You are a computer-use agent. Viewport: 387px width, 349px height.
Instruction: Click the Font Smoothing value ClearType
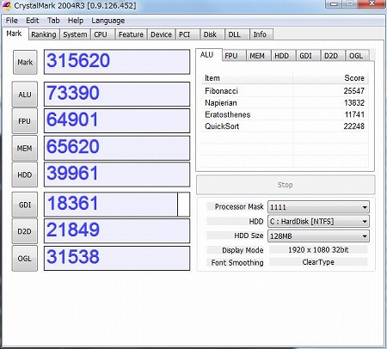[x=318, y=262]
